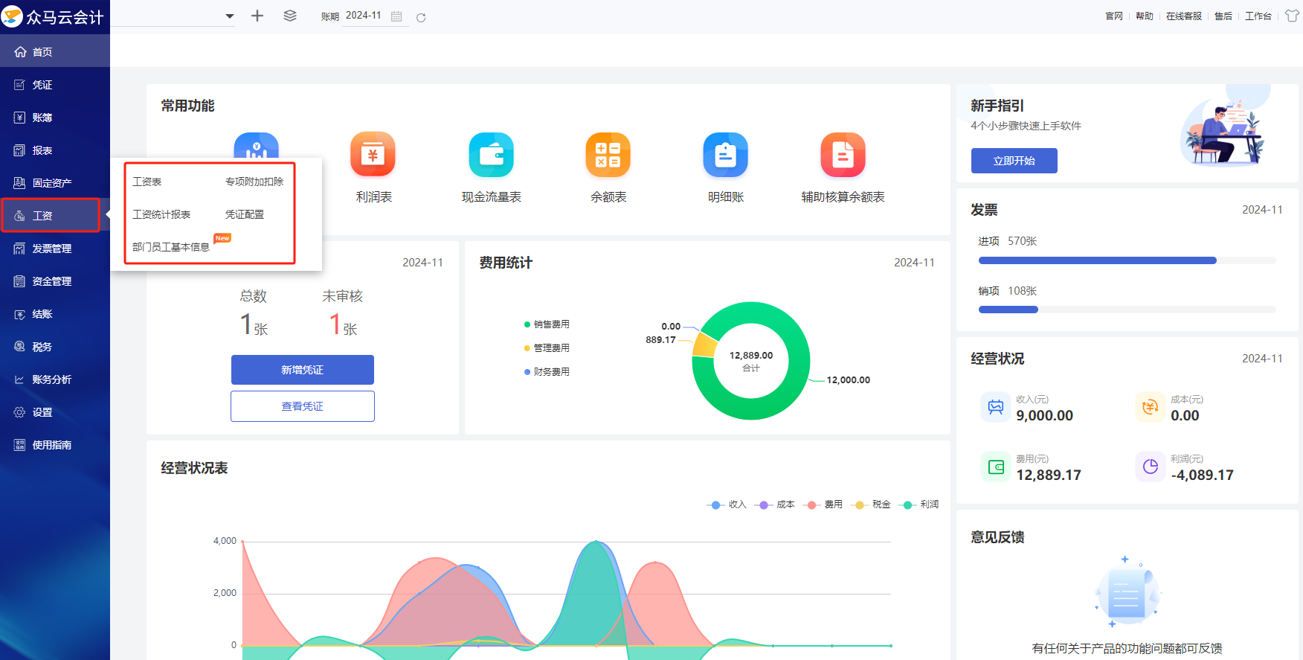
Task: Toggle 费用 series legend in 经营状况表
Action: coord(823,504)
